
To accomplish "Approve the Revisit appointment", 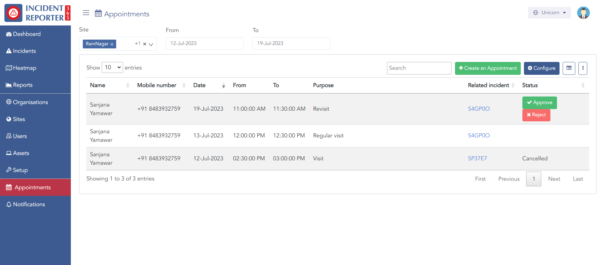I will point(539,103).
